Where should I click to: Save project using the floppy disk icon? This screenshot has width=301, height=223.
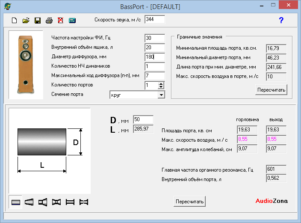pos(38,20)
